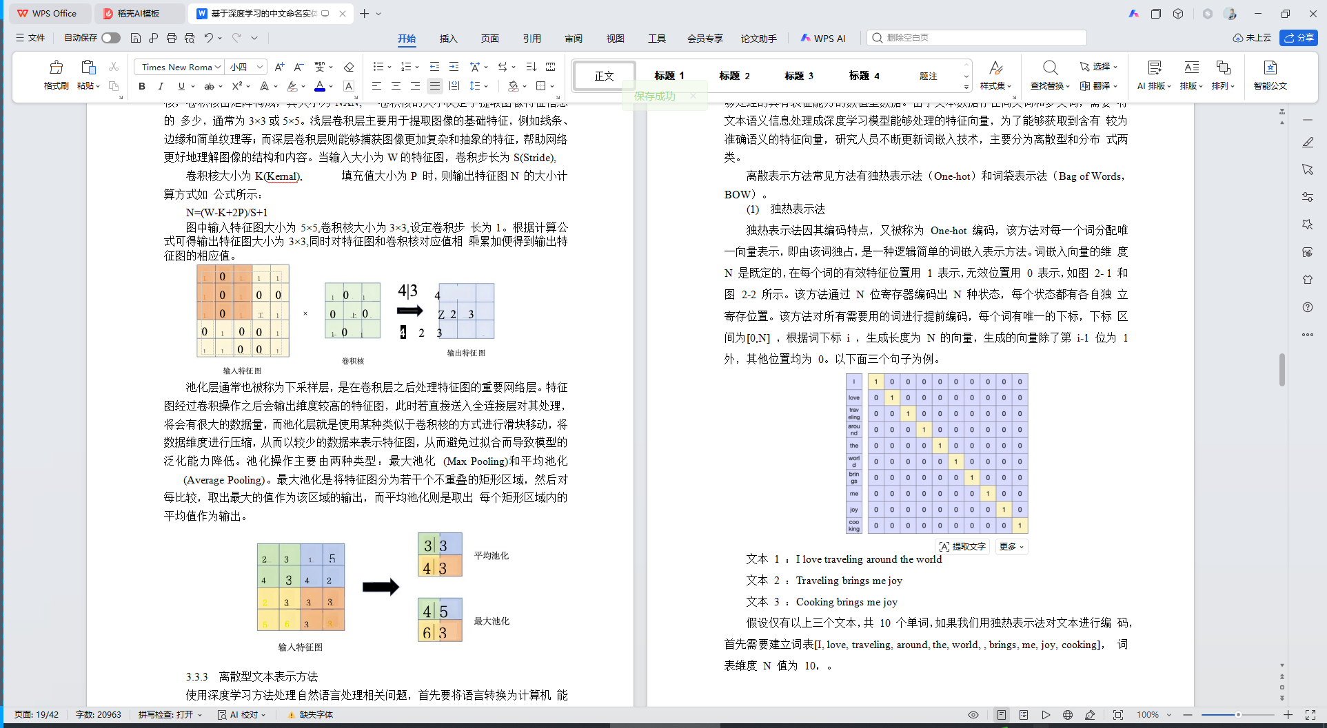Open the Insert (插入) ribbon tab
Screen dimensions: 1327x728
(448, 39)
